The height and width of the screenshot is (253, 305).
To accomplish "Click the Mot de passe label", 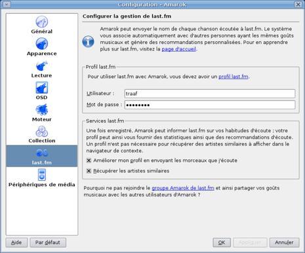I will pos(104,105).
